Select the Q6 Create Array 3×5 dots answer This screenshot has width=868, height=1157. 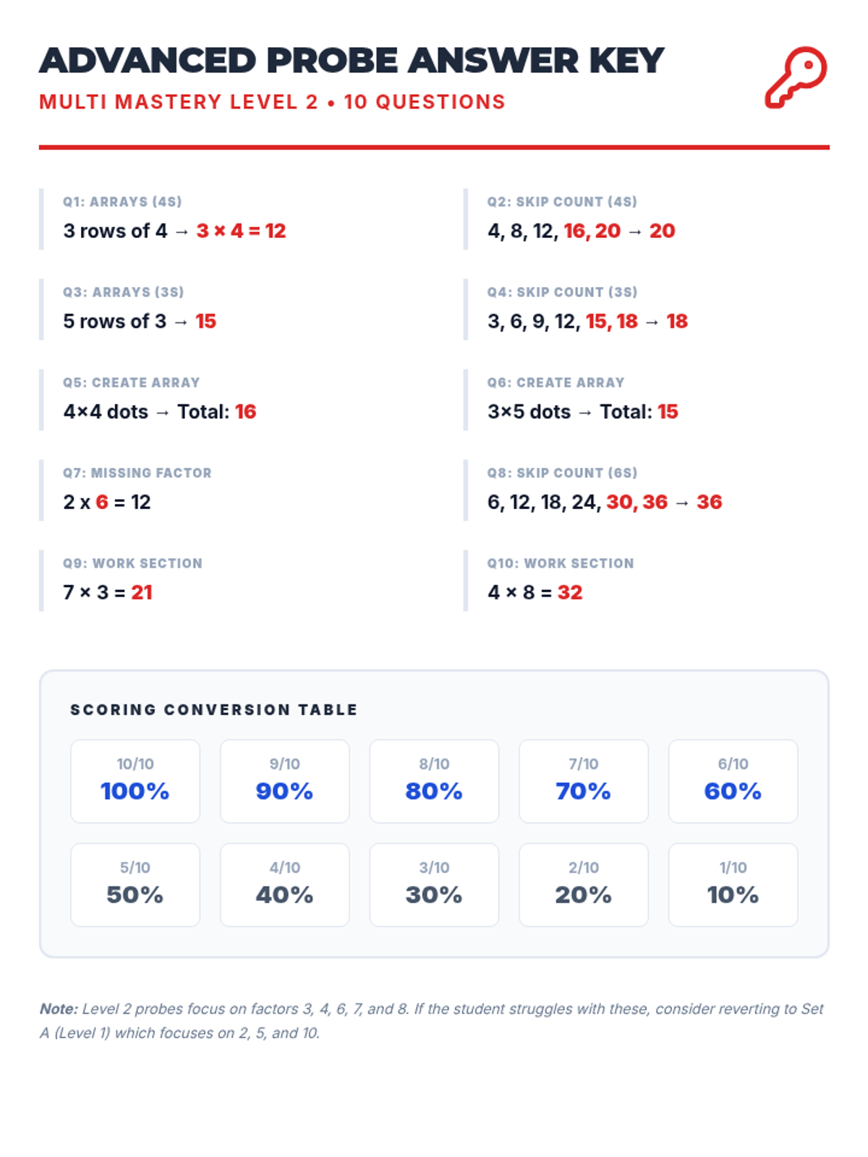tap(582, 411)
